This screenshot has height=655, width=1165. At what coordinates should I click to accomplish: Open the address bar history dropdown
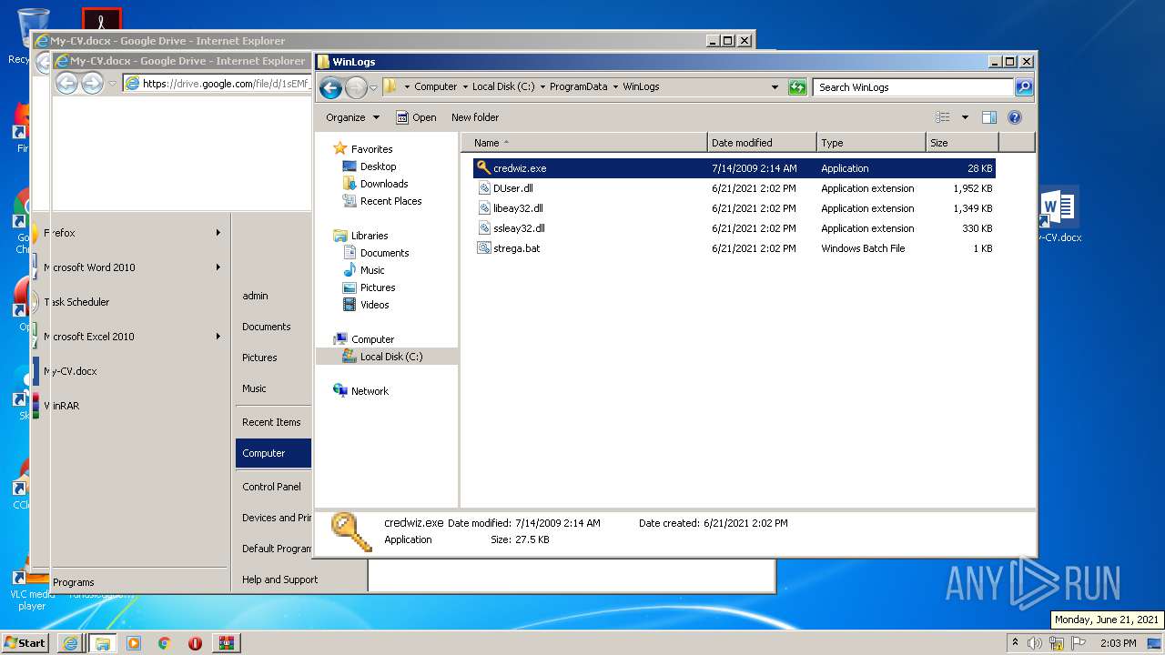775,87
